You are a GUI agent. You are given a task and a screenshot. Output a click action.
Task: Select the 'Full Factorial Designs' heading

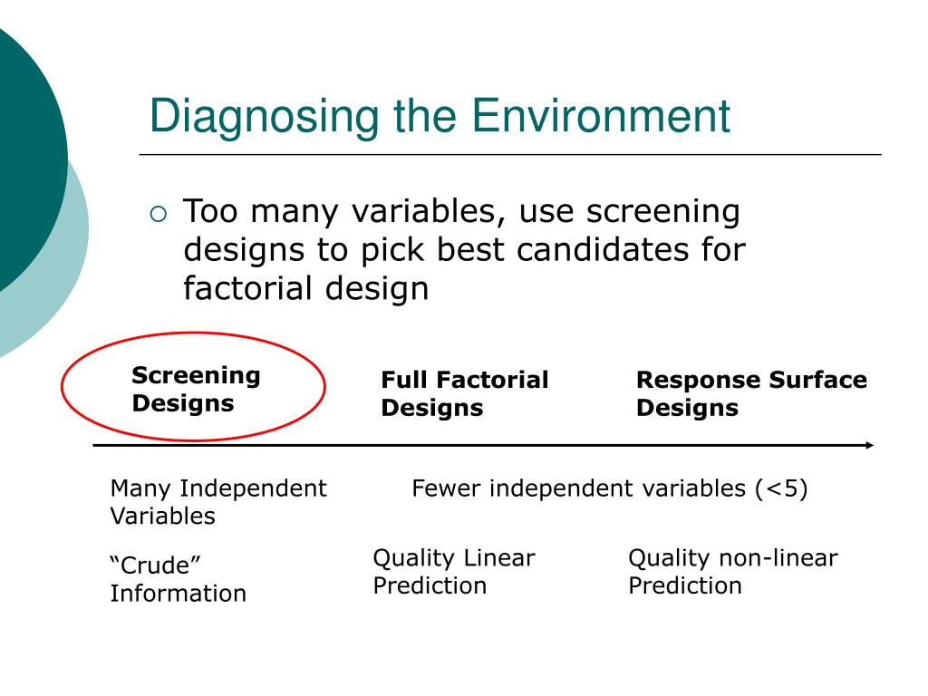point(465,393)
